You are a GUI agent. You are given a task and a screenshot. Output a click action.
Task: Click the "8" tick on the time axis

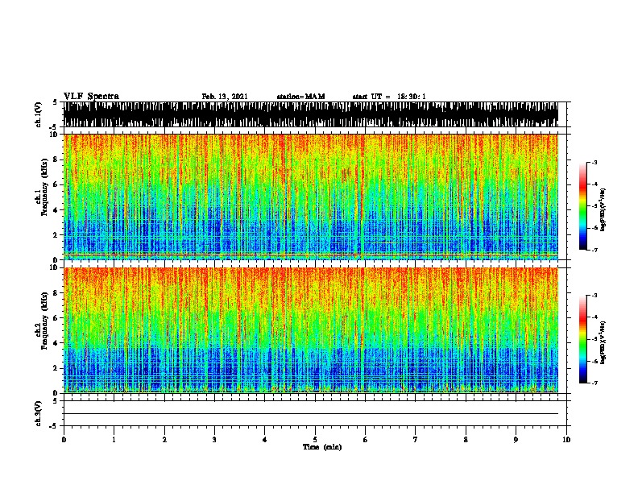466,440
